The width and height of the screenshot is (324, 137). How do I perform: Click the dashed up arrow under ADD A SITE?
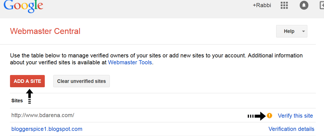30,96
